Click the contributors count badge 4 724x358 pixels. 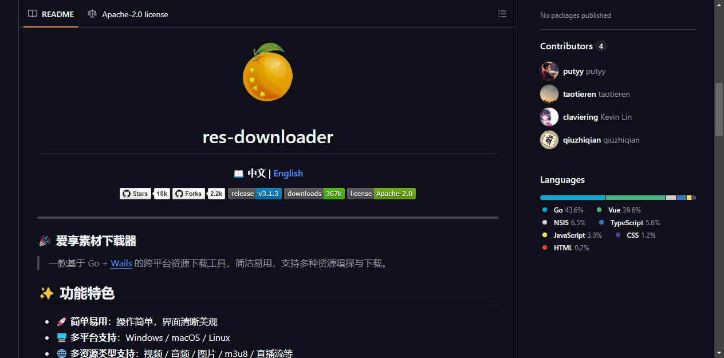pos(601,46)
